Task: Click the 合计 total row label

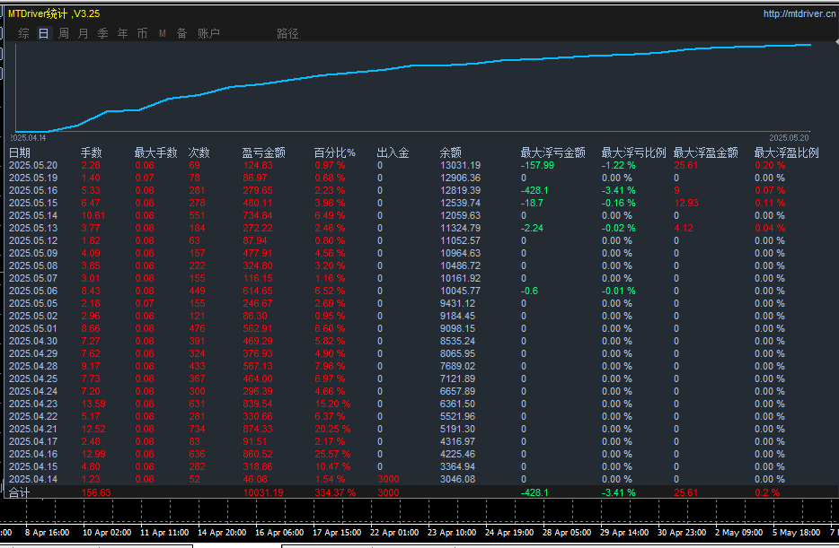Action: [20, 492]
